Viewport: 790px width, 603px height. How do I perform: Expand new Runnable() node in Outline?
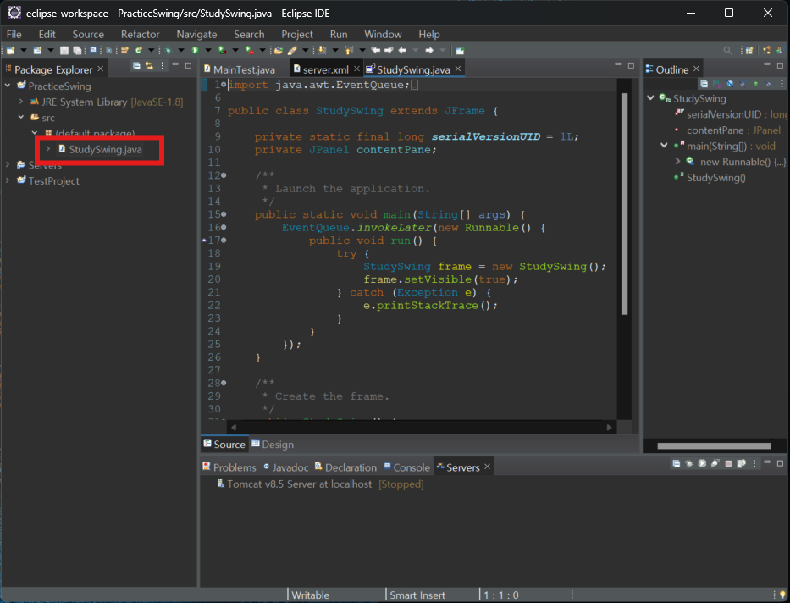(x=677, y=162)
